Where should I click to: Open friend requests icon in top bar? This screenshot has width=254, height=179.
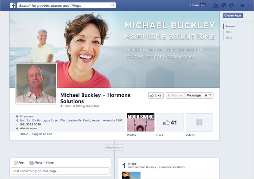pos(216,6)
